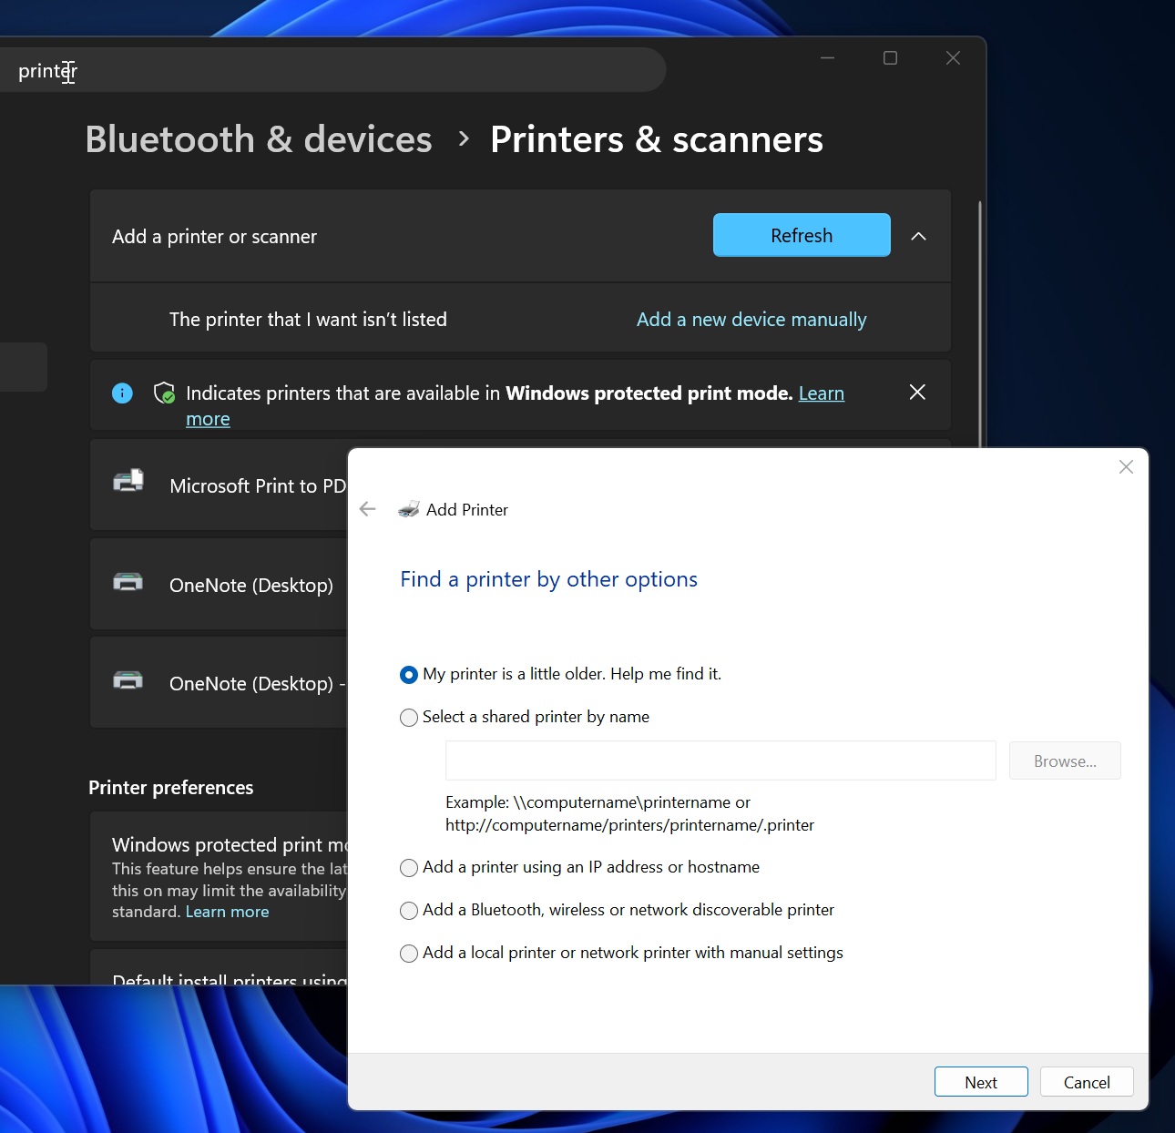Maximize the Settings window
This screenshot has height=1133, width=1175.
890,58
